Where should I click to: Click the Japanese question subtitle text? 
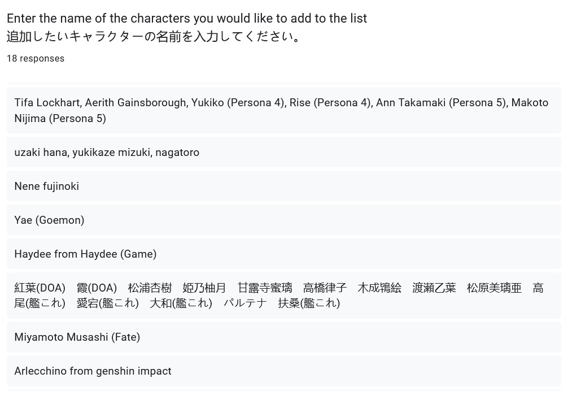click(154, 37)
